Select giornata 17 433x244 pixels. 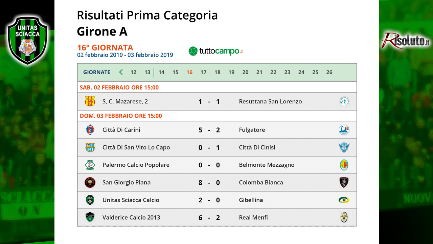(x=203, y=72)
